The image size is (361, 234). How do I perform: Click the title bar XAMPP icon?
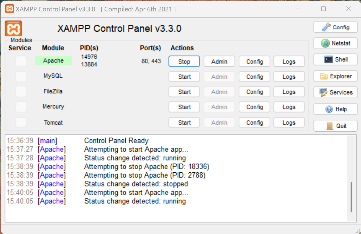pos(10,9)
